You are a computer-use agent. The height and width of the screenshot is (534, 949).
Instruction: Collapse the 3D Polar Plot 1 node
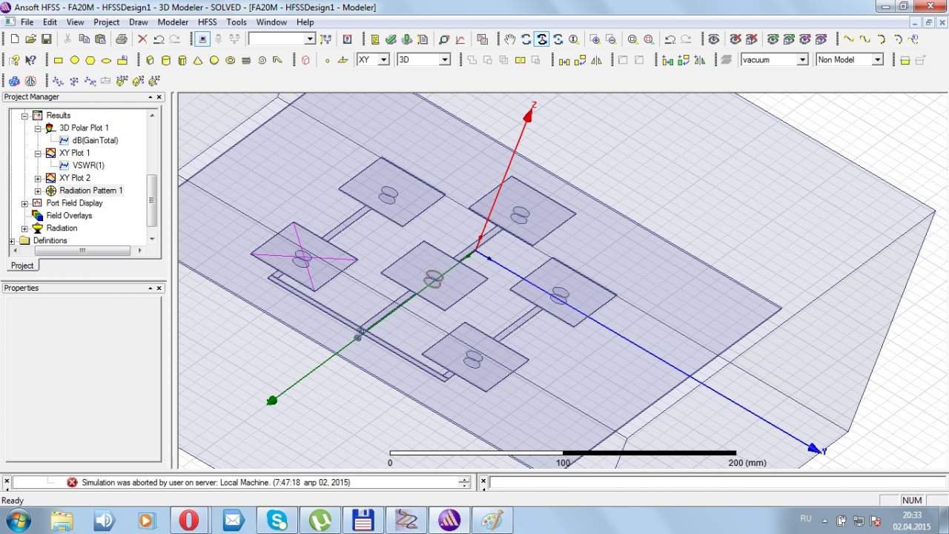[x=38, y=128]
